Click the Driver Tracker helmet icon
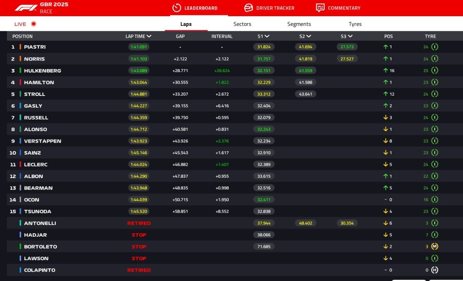The height and width of the screenshot is (281, 463). tap(249, 8)
